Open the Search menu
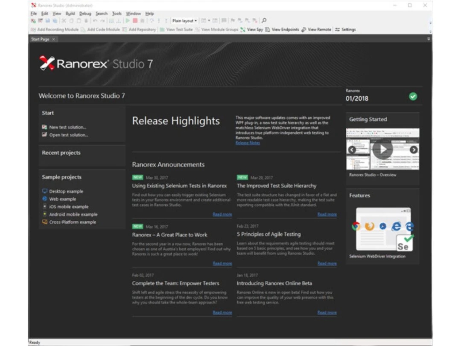 pyautogui.click(x=102, y=13)
